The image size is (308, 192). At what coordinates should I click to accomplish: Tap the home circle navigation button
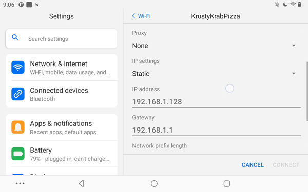154,184
